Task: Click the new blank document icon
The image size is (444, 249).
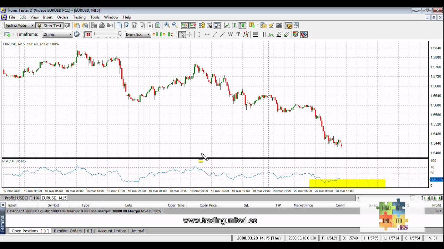Action: point(119,25)
